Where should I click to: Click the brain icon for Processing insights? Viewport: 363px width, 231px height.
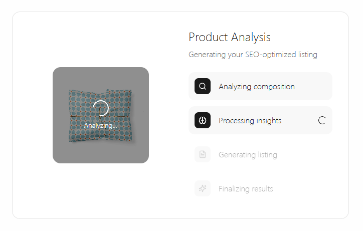203,120
